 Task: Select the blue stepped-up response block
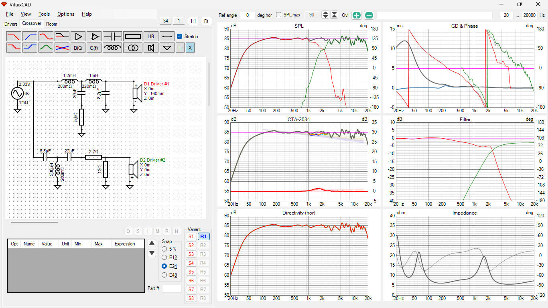coord(30,48)
